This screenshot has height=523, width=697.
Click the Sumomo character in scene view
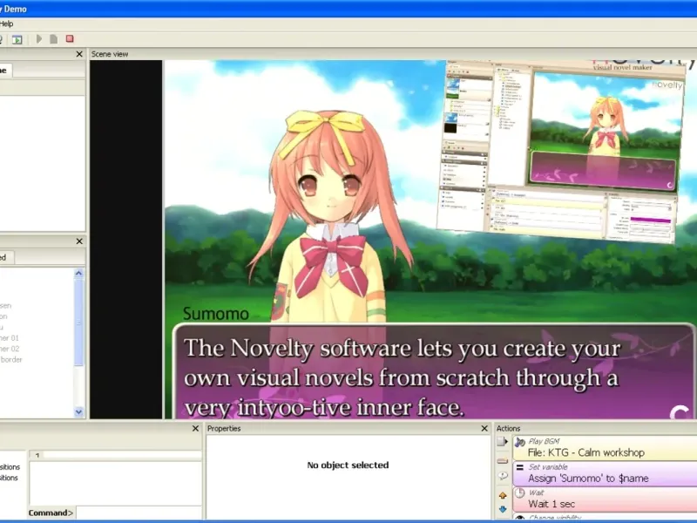click(x=330, y=215)
